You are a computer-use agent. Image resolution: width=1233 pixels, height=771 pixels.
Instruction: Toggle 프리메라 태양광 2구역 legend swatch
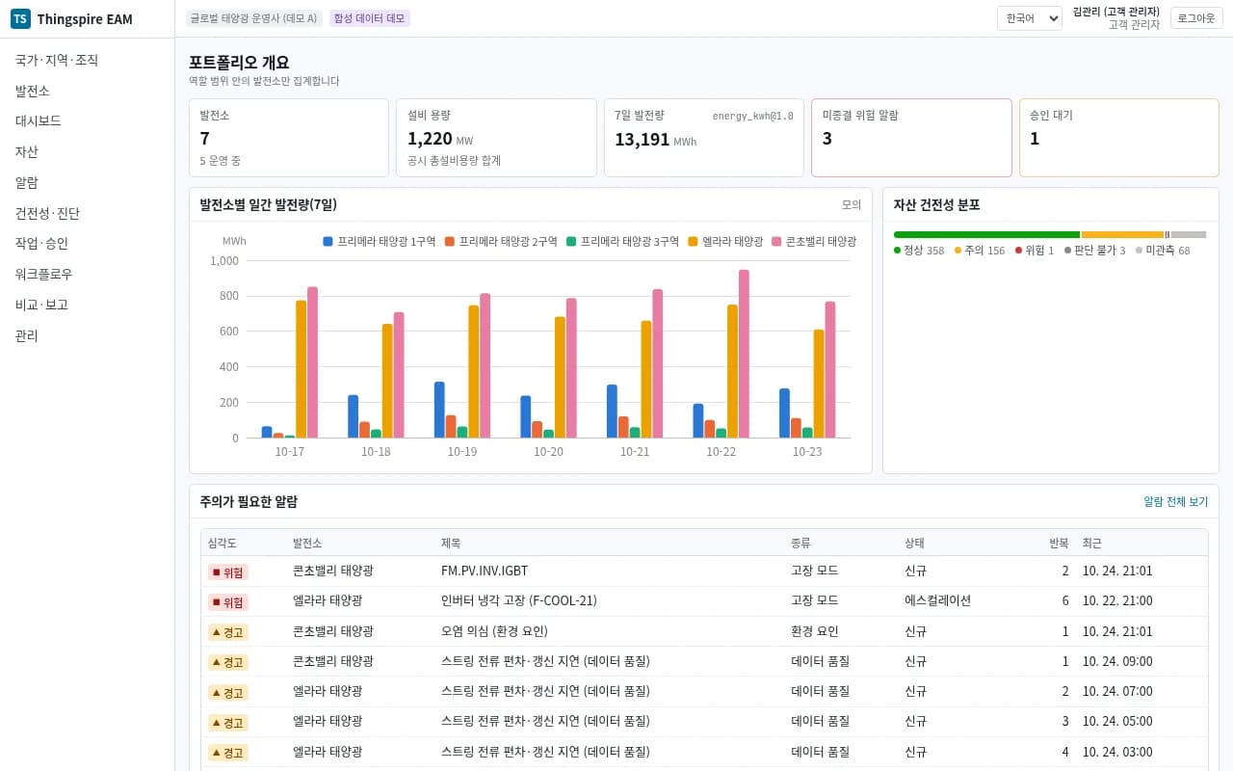point(450,242)
